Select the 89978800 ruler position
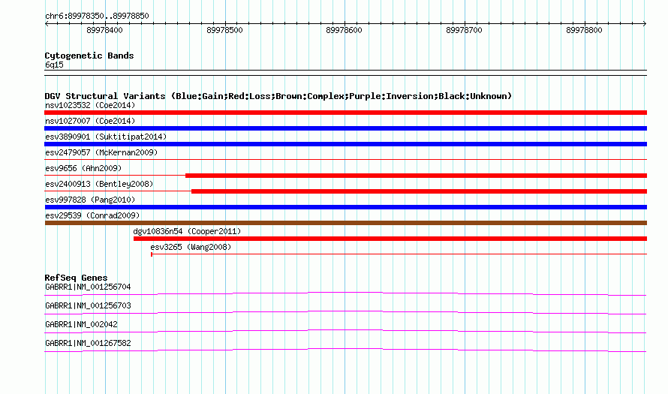Screen dimensions: 668x394 pyautogui.click(x=585, y=30)
